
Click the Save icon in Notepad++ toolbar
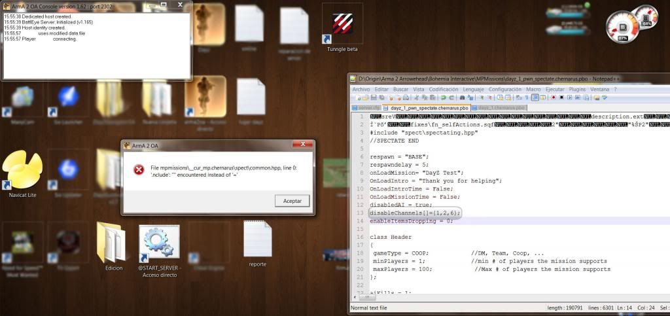pos(374,97)
